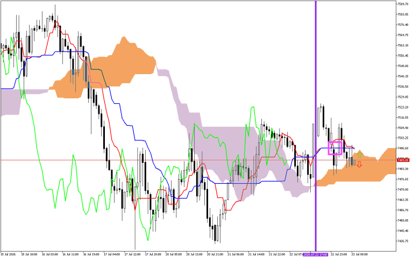Click price level 7589.70 on axis

click(403, 4)
